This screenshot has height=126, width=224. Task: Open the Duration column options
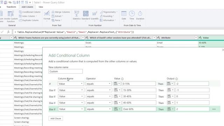pyautogui.click(x=140, y=16)
